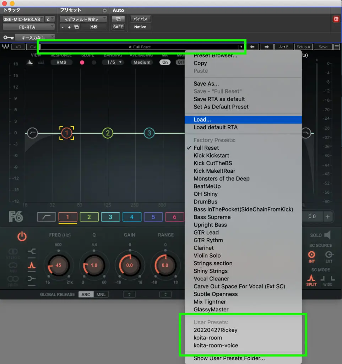Switch global release to MNL
Image resolution: width=342 pixels, height=364 pixels.
[x=101, y=294]
